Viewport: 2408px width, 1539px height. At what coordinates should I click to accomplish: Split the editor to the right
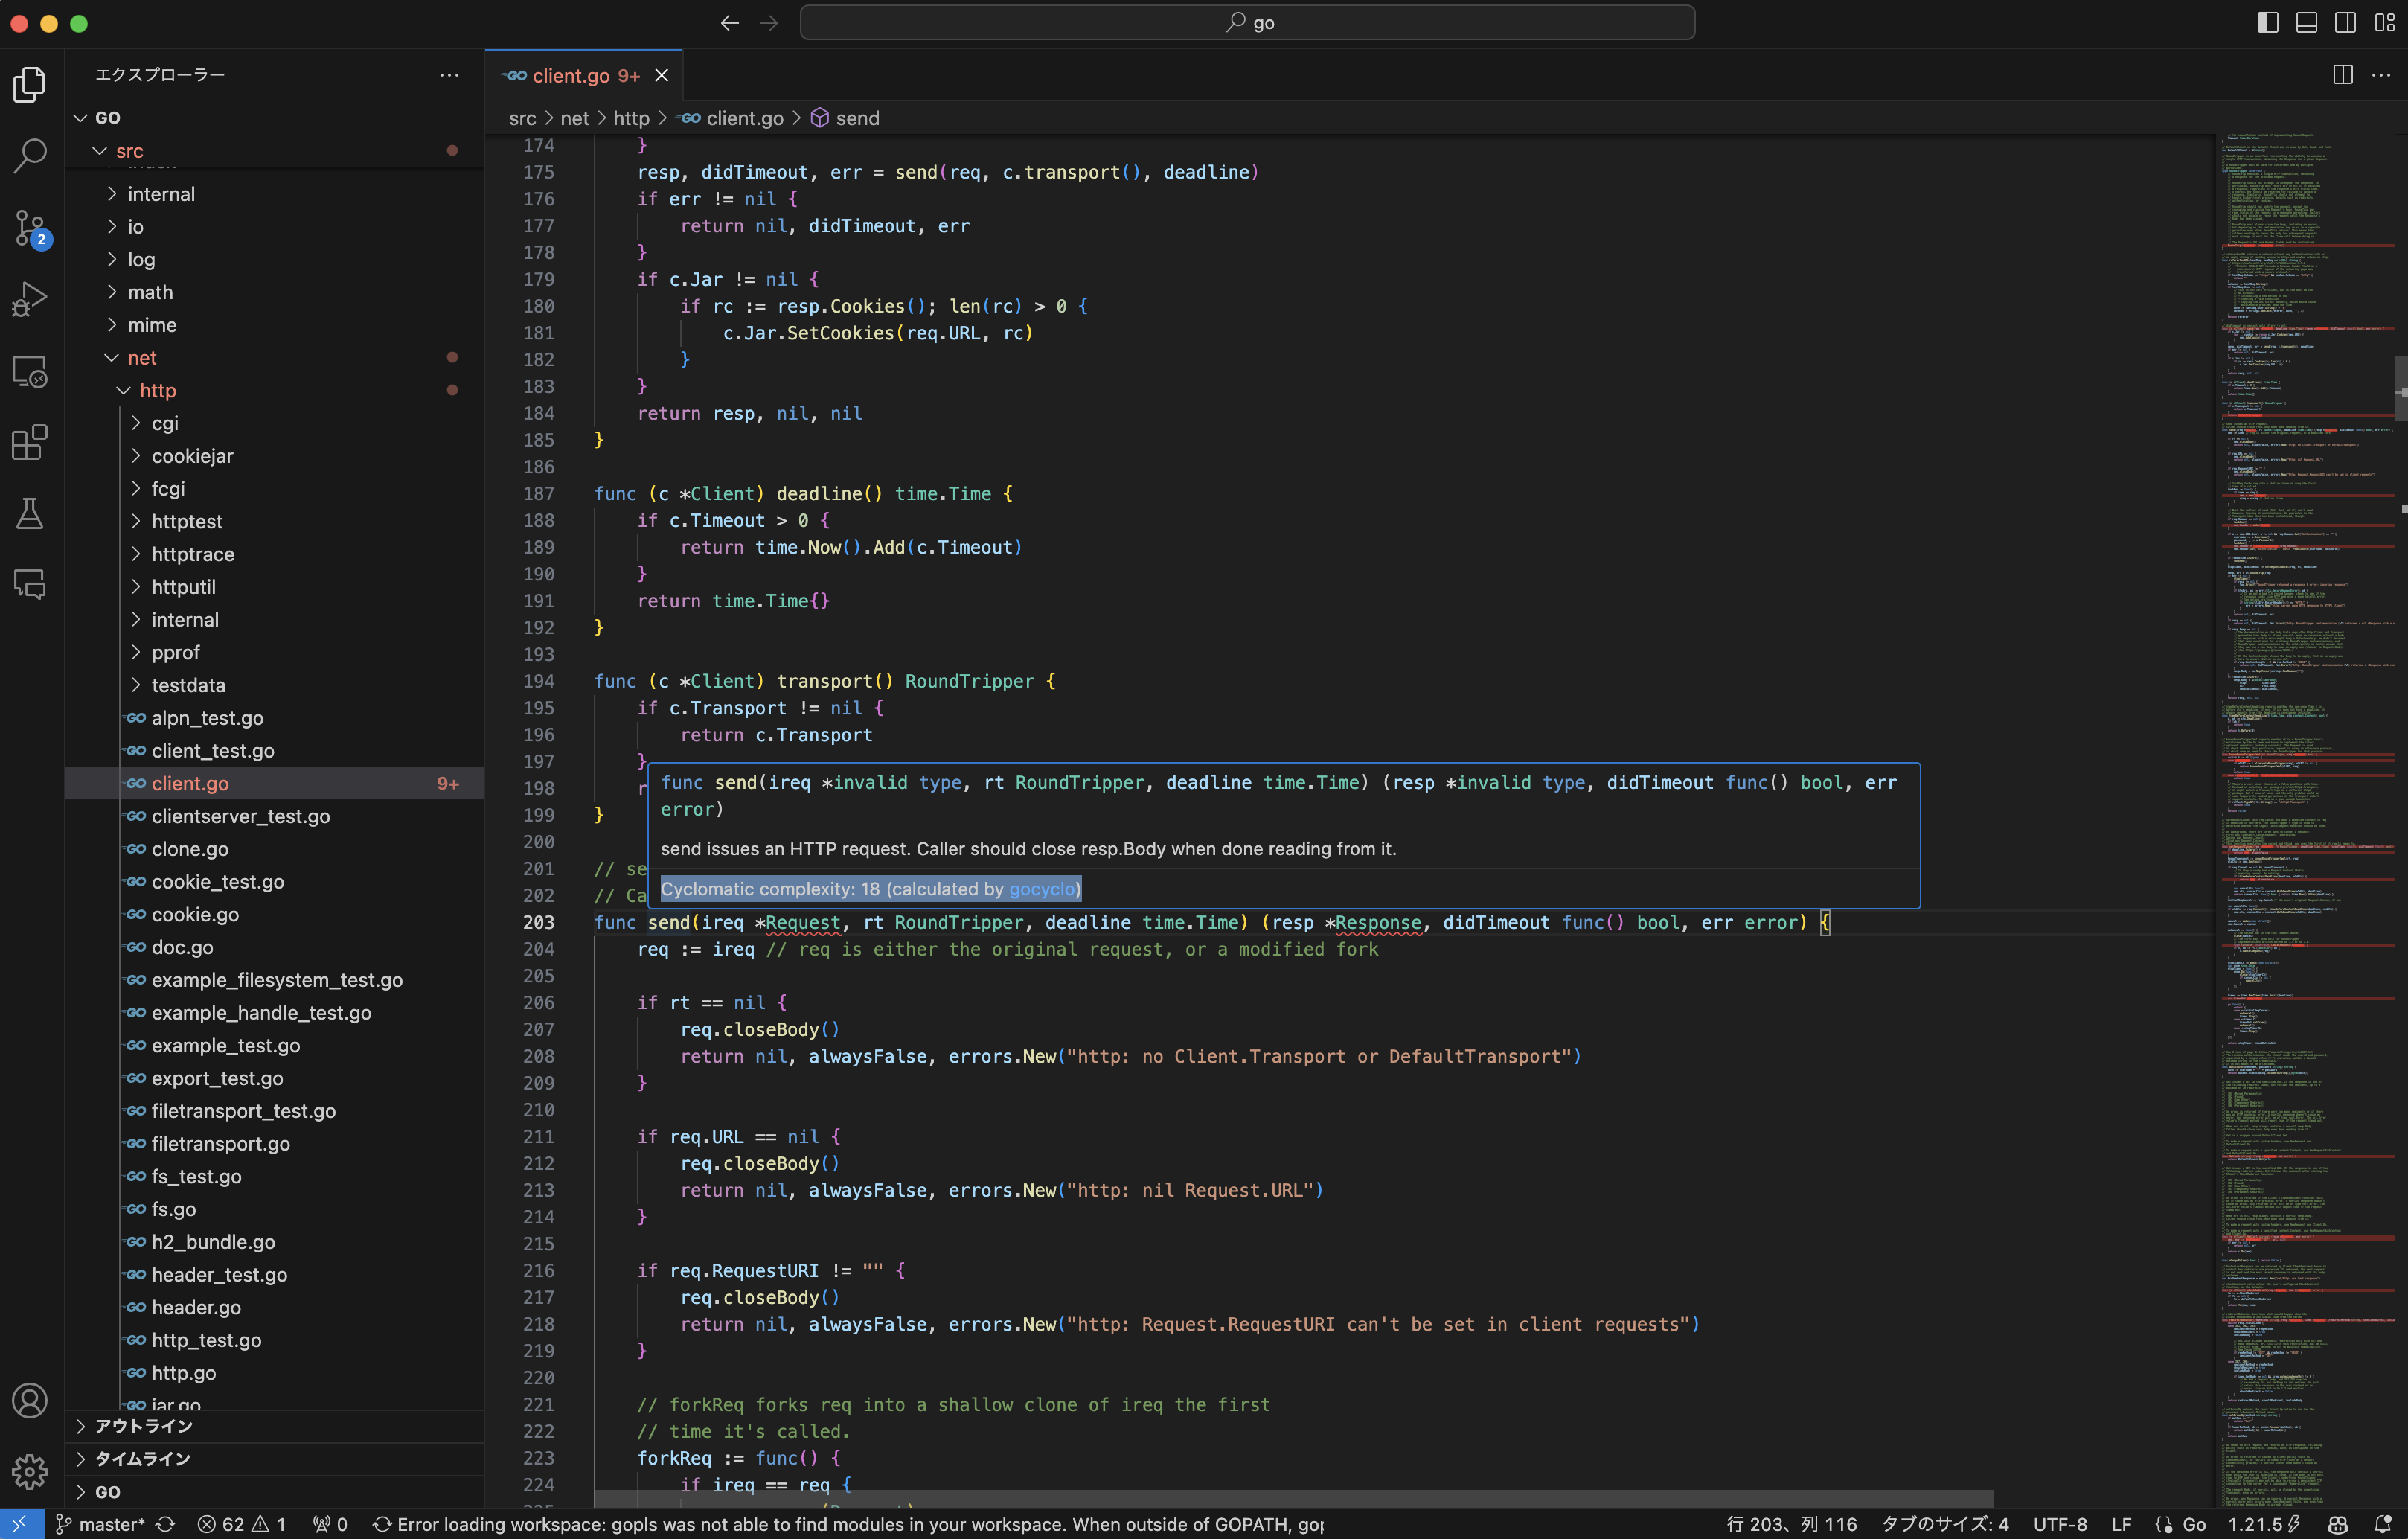coord(2342,75)
